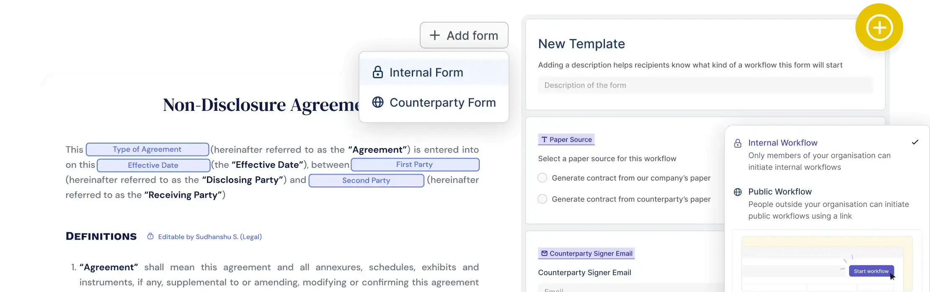The image size is (930, 292).
Task: Click the Counterparty Signer Email tag
Action: click(x=586, y=254)
